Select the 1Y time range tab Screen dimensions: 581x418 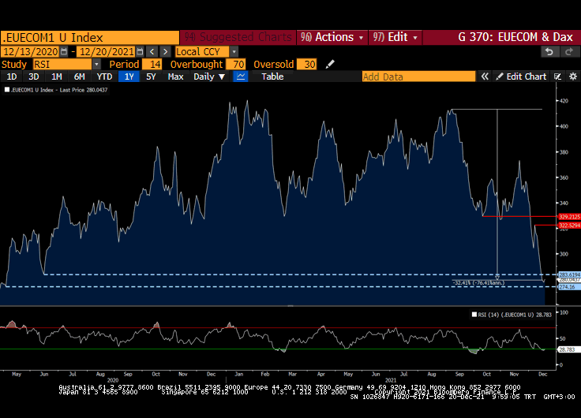pos(129,77)
